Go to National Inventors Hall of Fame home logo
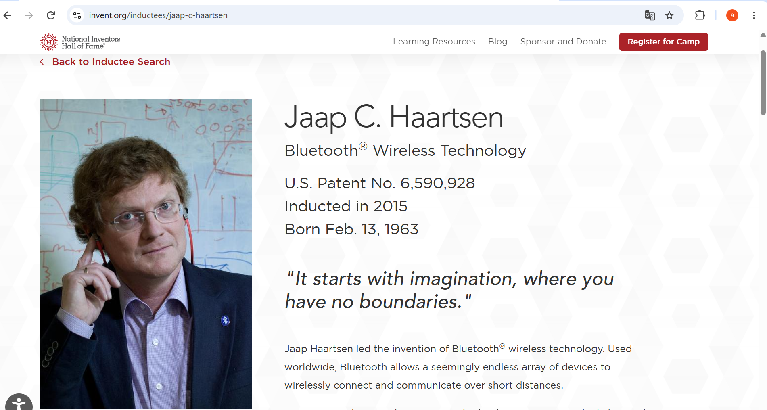This screenshot has width=767, height=410. (80, 42)
